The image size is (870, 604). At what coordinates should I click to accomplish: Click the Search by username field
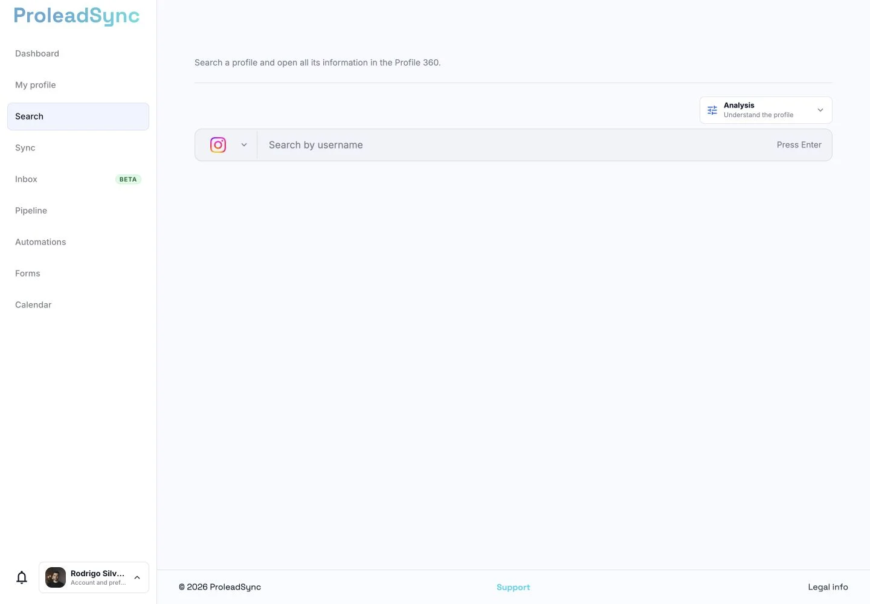point(514,145)
